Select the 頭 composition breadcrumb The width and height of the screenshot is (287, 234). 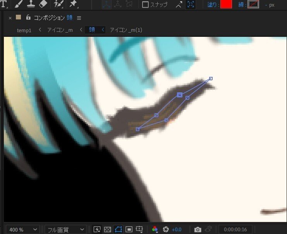(92, 30)
